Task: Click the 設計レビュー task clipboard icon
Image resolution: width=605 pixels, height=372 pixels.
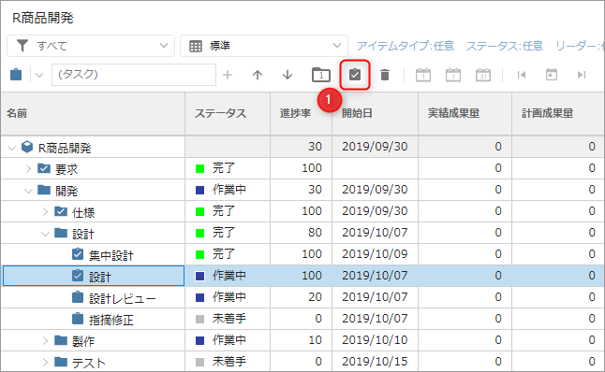Action: click(78, 297)
